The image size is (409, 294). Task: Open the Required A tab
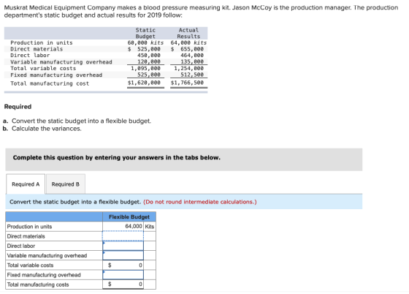(26, 184)
